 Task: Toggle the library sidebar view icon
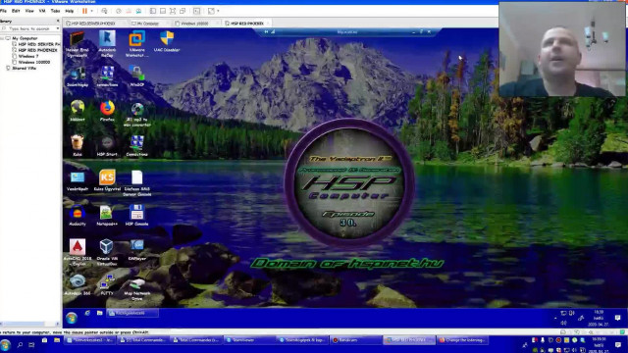coord(153,11)
